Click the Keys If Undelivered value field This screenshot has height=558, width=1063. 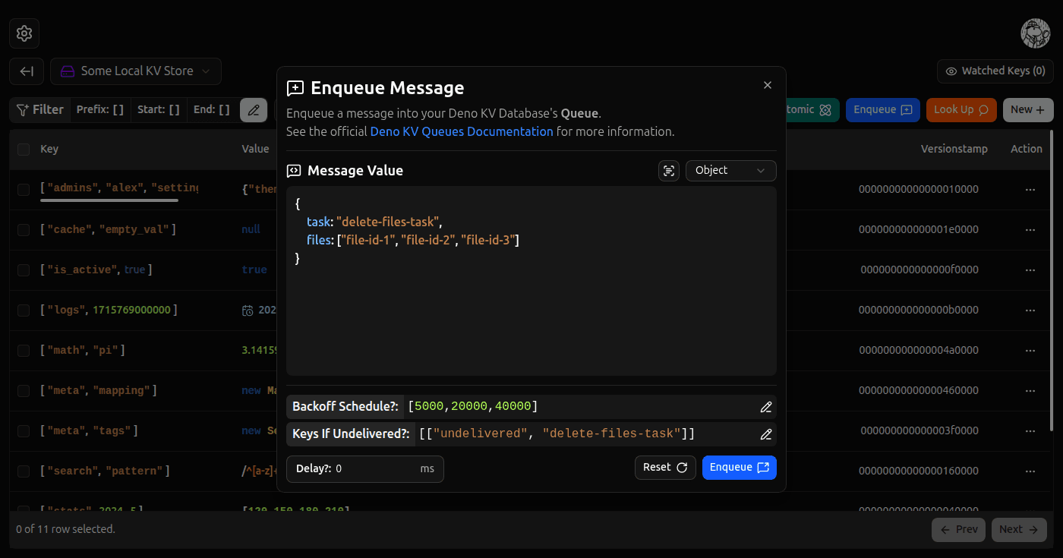(x=557, y=434)
